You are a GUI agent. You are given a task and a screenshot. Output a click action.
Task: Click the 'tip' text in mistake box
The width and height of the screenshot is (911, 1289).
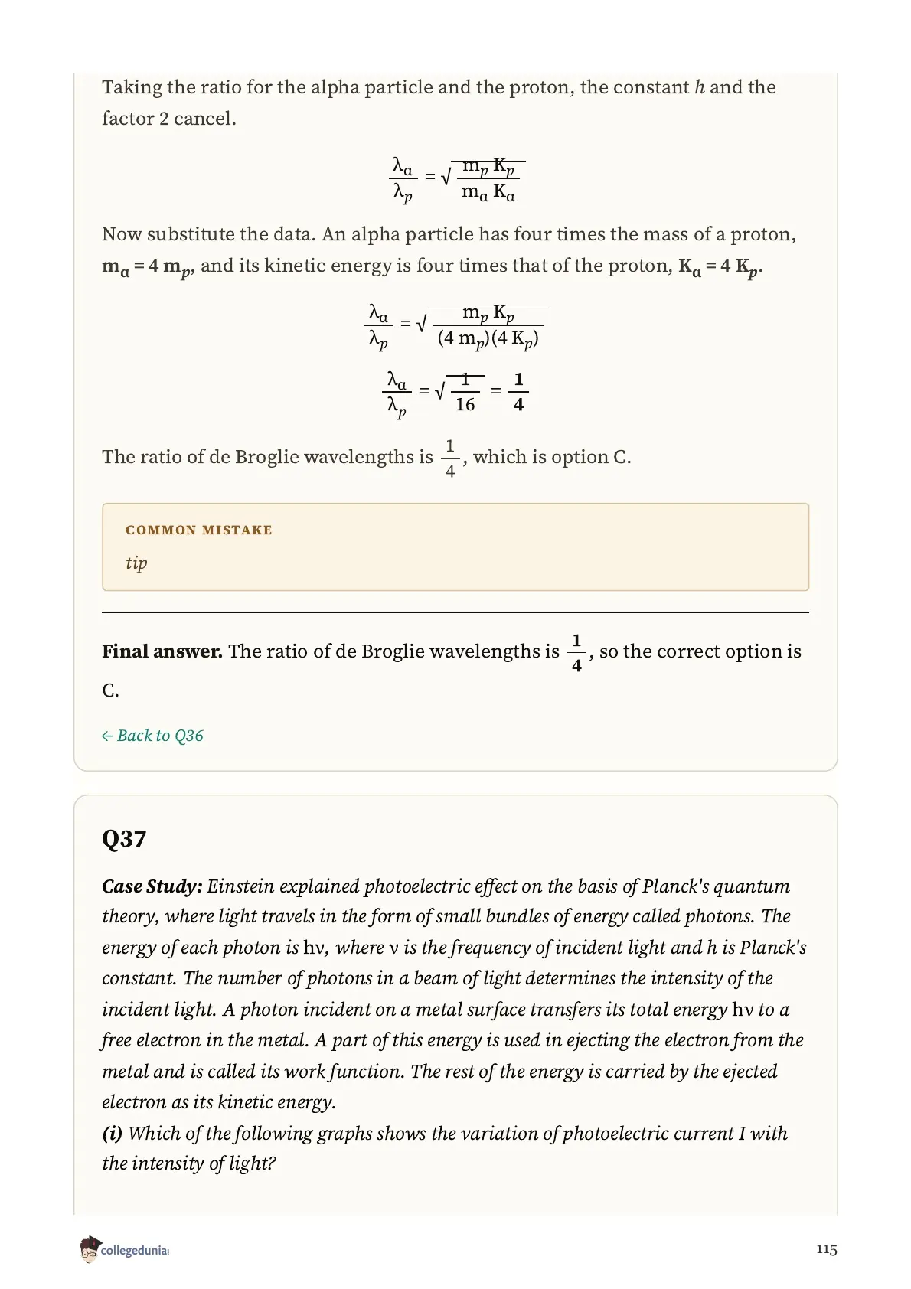tap(136, 563)
